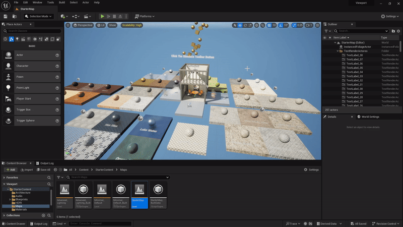Open the Tools menu

point(50,3)
